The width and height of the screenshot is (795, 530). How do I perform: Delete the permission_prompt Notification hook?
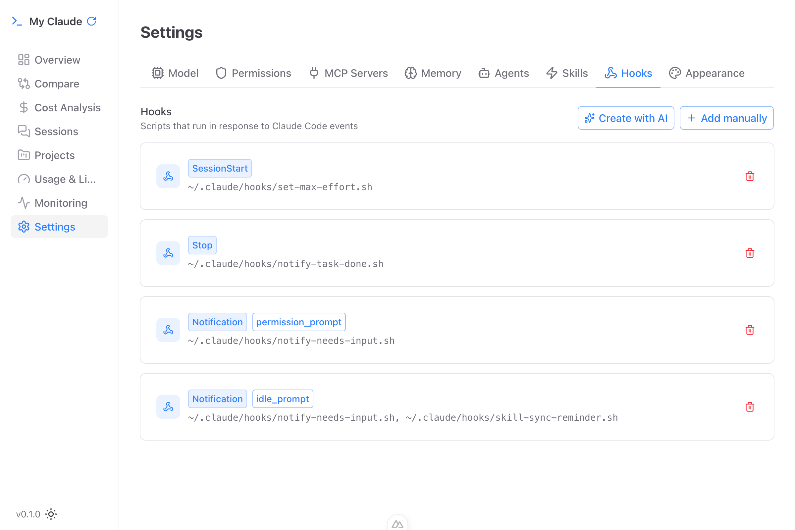pos(750,330)
